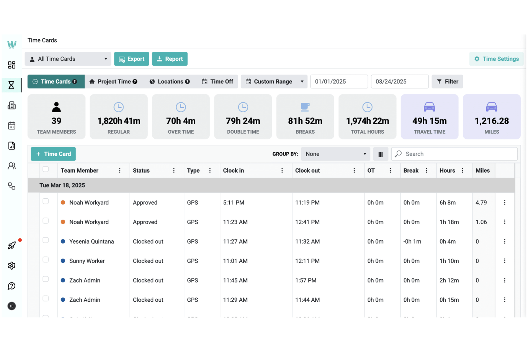This screenshot has width=528, height=352.
Task: Open the help chat question icon in sidebar
Action: [12, 286]
